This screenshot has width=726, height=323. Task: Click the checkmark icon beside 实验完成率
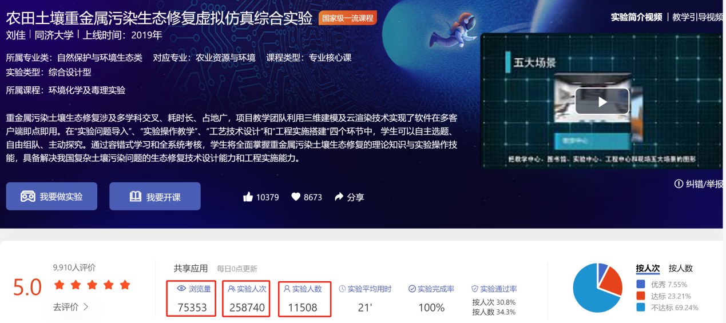click(x=412, y=289)
